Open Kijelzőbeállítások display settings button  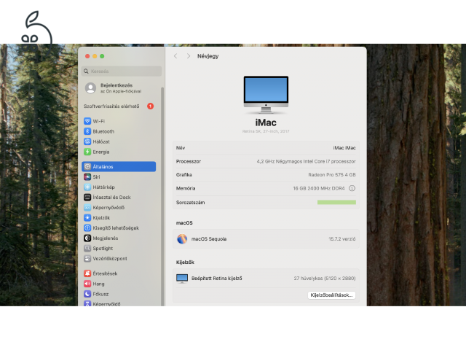click(x=331, y=295)
